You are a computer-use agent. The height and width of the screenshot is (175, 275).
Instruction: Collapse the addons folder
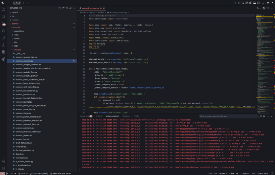tap(42, 24)
